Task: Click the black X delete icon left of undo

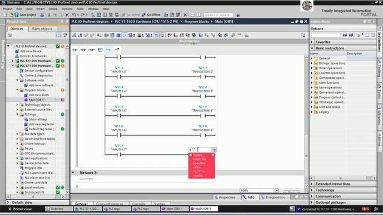Action: tap(67, 15)
